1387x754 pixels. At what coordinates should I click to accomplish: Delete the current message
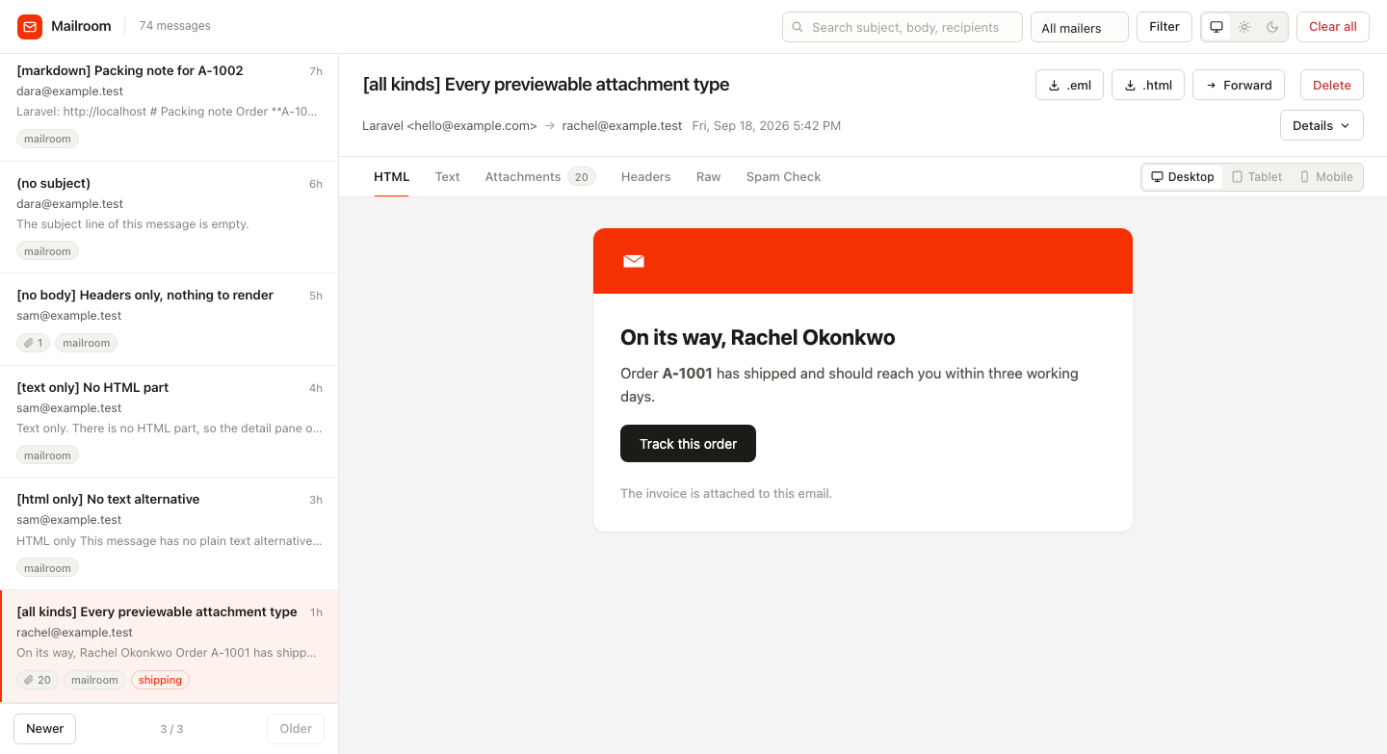pyautogui.click(x=1332, y=85)
